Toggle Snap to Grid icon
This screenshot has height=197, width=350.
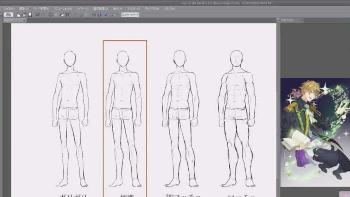(x=105, y=15)
